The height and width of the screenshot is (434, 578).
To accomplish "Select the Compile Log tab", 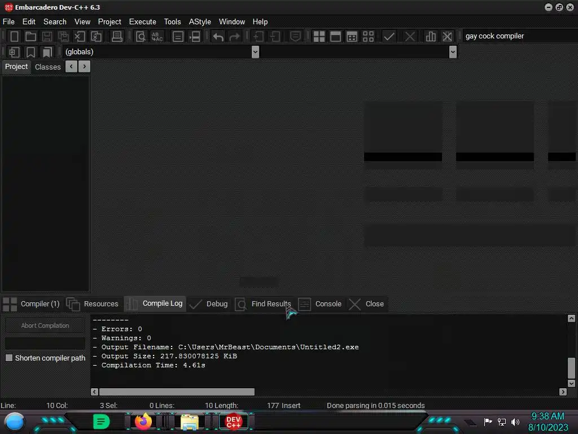I will click(x=155, y=303).
